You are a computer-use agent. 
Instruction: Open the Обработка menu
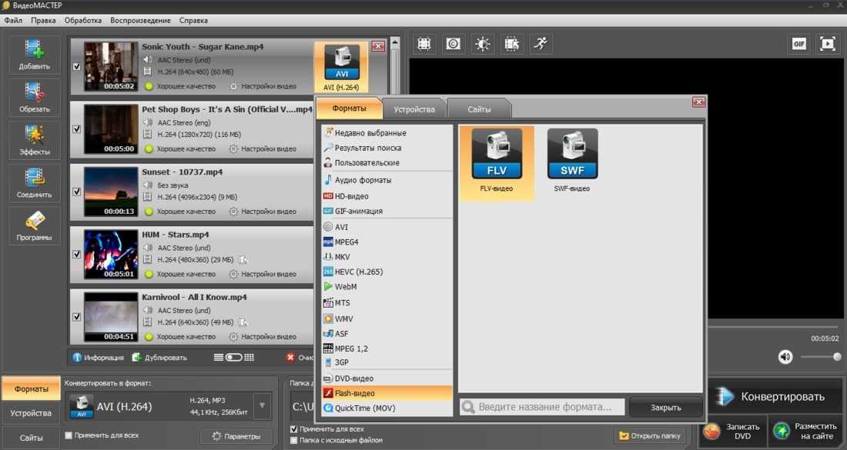(x=83, y=20)
